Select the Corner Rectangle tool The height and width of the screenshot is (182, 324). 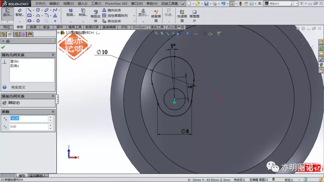tap(29, 16)
